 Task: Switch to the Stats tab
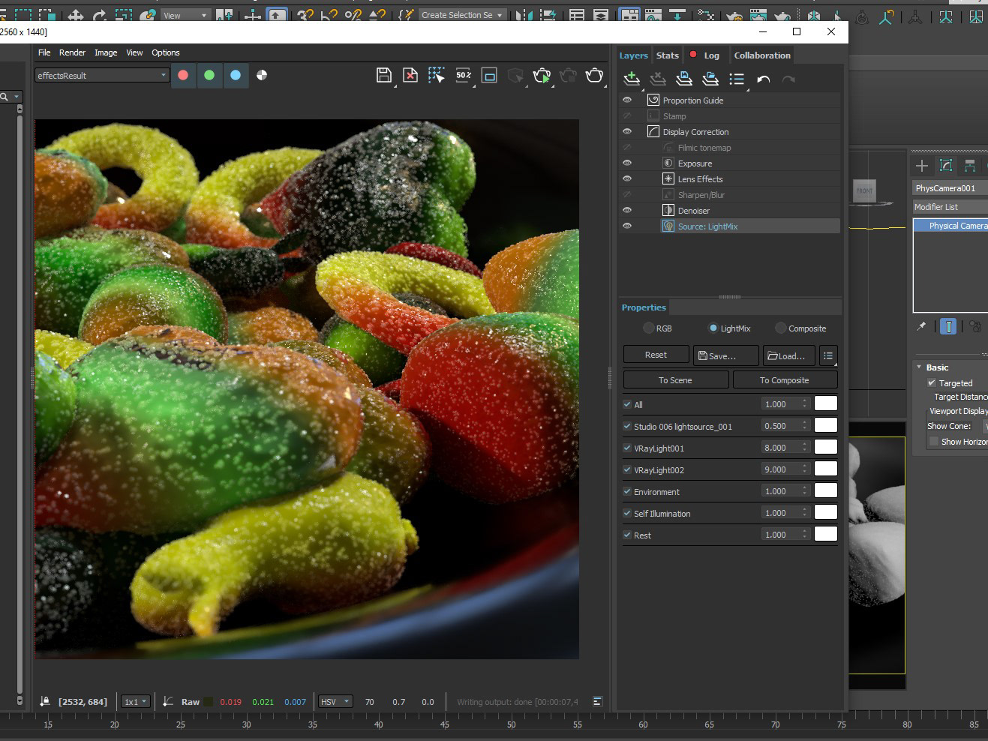coord(667,55)
